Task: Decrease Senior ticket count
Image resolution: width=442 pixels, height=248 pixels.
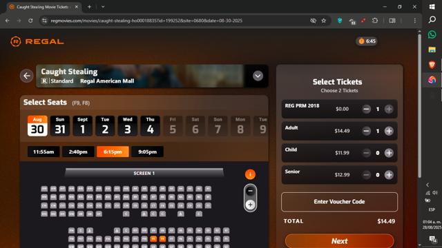Action: click(367, 175)
